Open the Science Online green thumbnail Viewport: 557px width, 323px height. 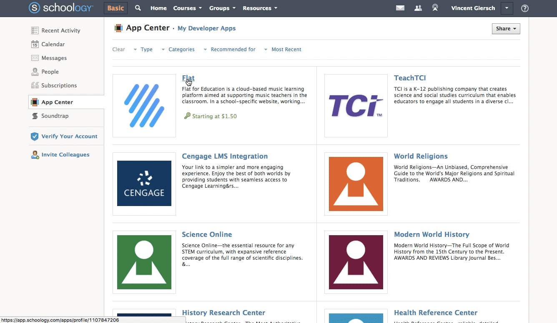pyautogui.click(x=144, y=262)
